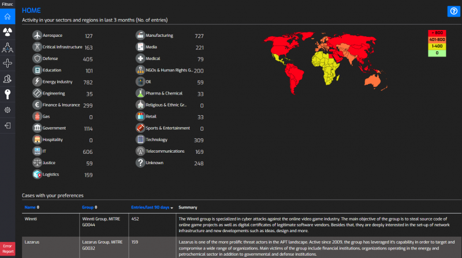This screenshot has height=258, width=462.
Task: Select the Pharma & Chemical flask icon
Action: tap(140, 93)
